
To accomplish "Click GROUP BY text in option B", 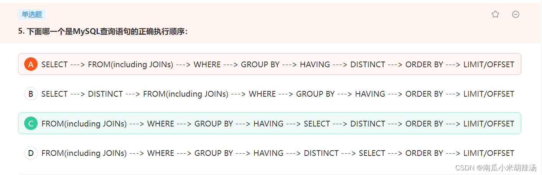I will click(x=315, y=94).
